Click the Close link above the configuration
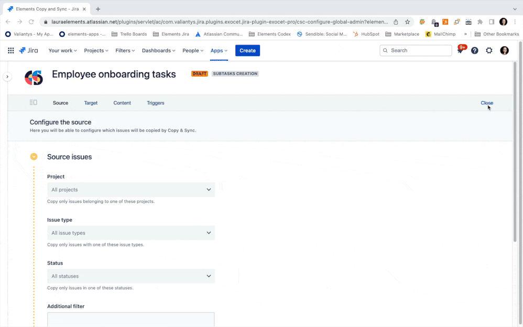 (x=486, y=103)
